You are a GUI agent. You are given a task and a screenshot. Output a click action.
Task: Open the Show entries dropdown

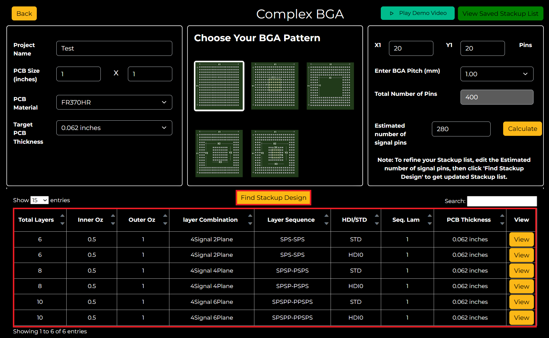39,200
